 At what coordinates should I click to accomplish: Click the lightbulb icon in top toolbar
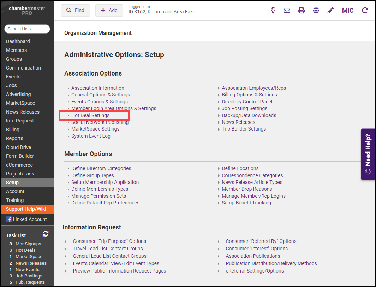point(273,10)
